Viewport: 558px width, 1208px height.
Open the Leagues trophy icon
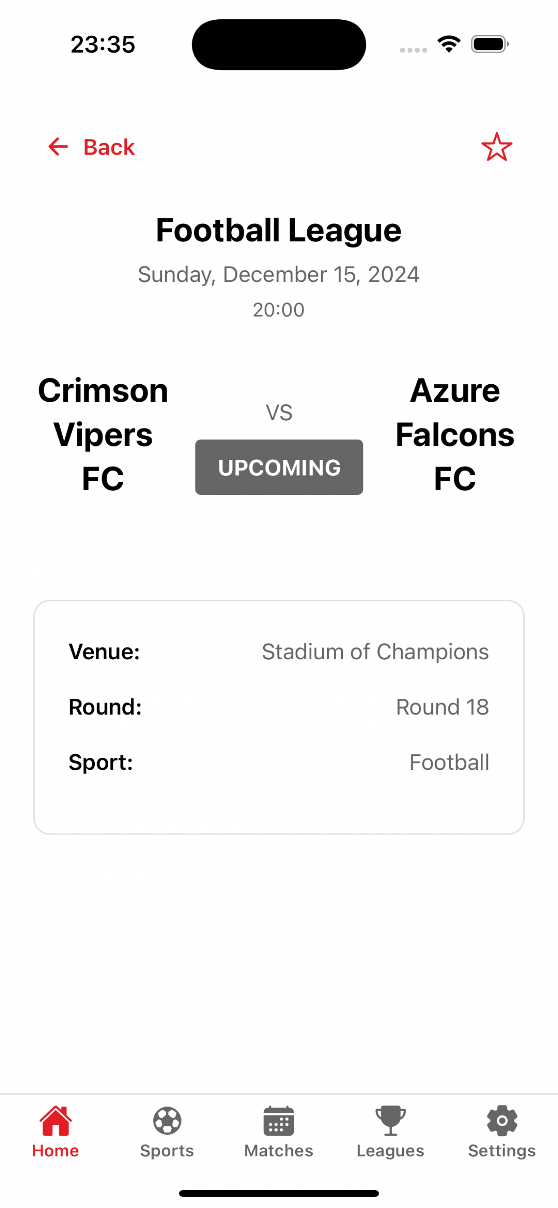pos(390,1121)
